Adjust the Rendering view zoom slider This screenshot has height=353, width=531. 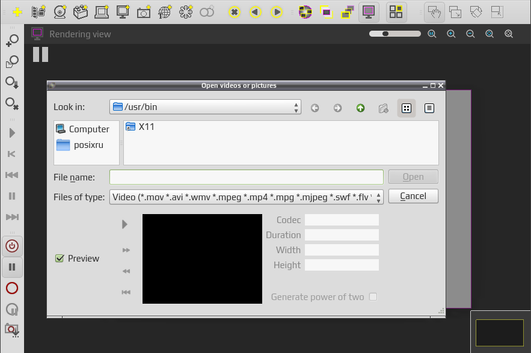pyautogui.click(x=395, y=34)
